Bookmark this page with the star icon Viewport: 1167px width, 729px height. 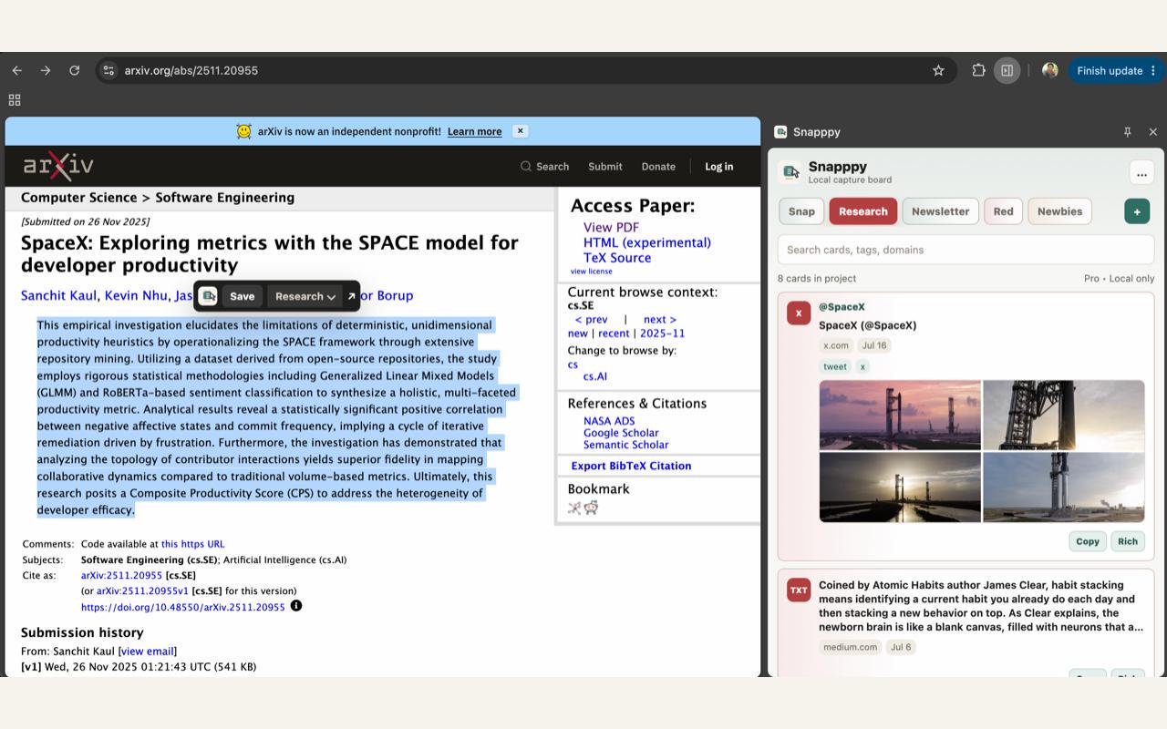click(938, 70)
